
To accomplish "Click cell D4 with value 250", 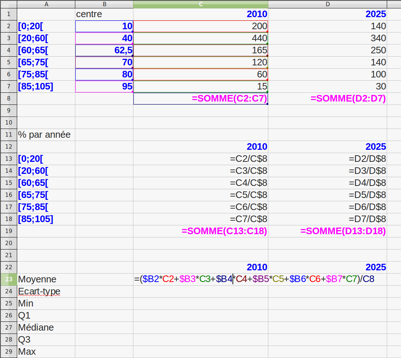I will point(327,50).
